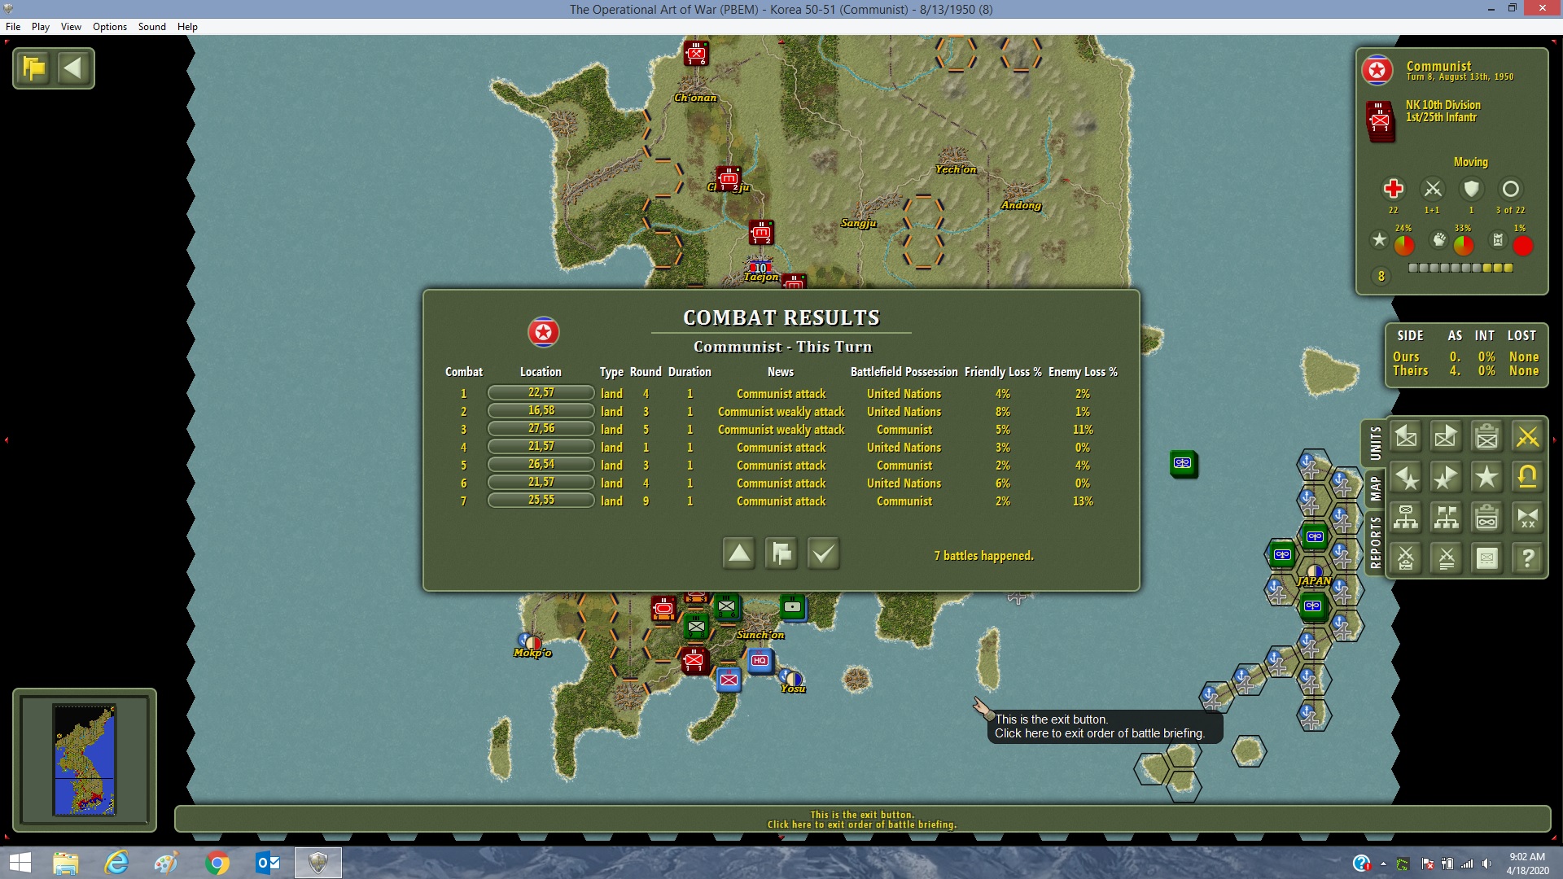Open the Options menu
This screenshot has height=879, width=1563.
pos(110,27)
